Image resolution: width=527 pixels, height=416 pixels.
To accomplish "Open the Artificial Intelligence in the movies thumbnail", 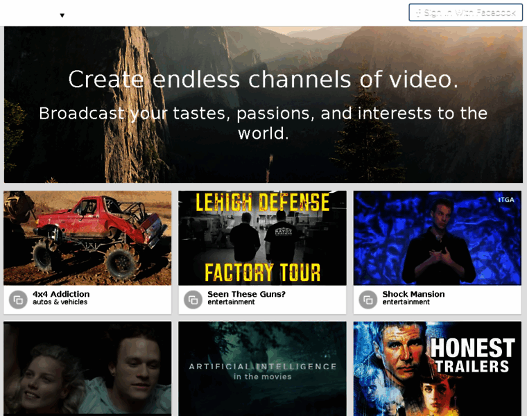I will point(262,369).
